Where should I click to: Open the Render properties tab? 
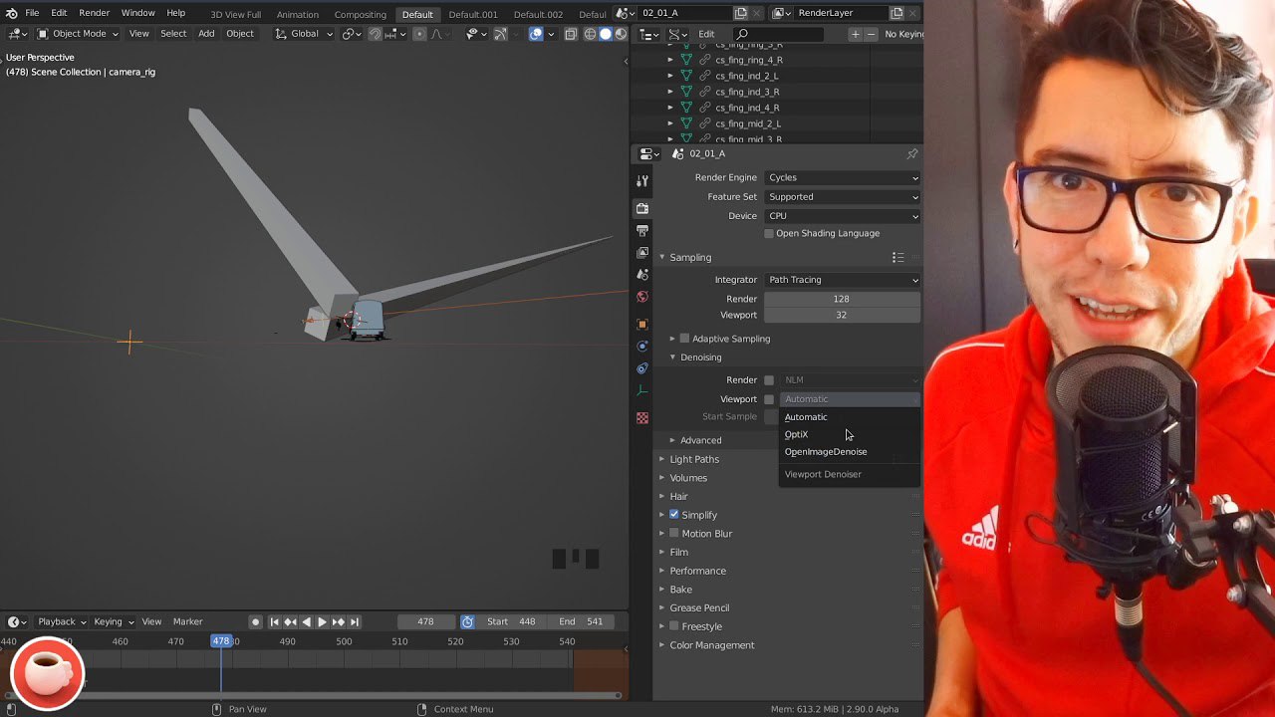click(642, 208)
